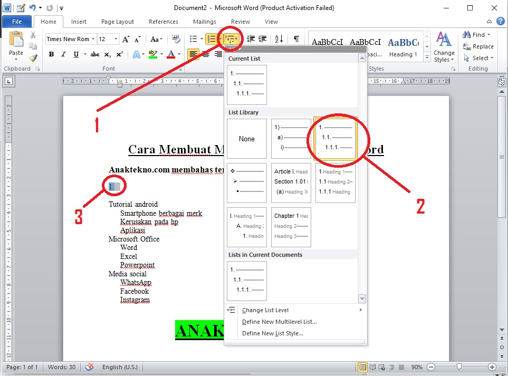Click the Bullets list icon

click(194, 39)
